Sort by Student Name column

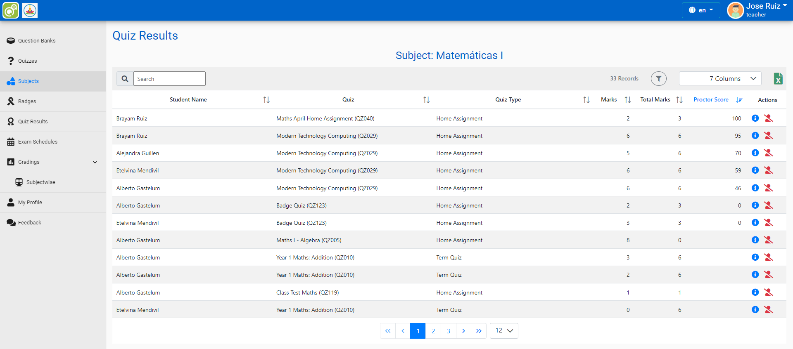coord(266,100)
